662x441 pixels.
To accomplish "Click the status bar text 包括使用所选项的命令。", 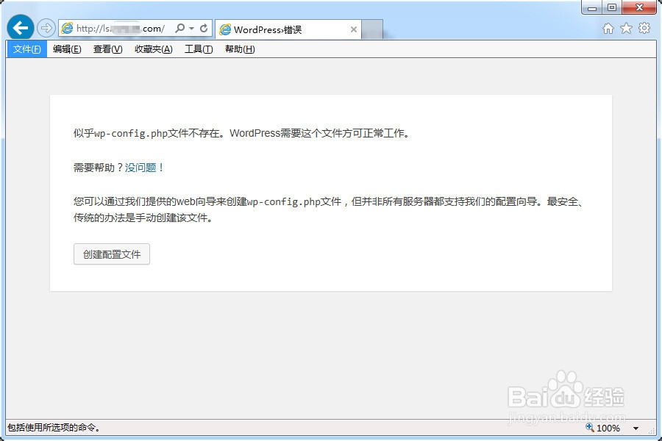I will click(54, 428).
